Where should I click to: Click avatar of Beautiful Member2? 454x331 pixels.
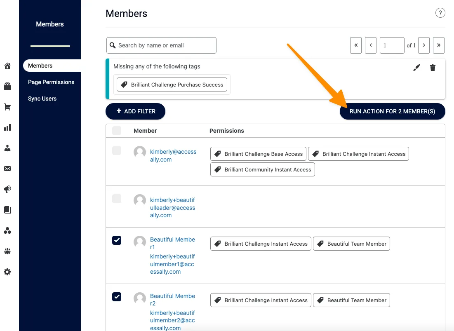(x=139, y=298)
